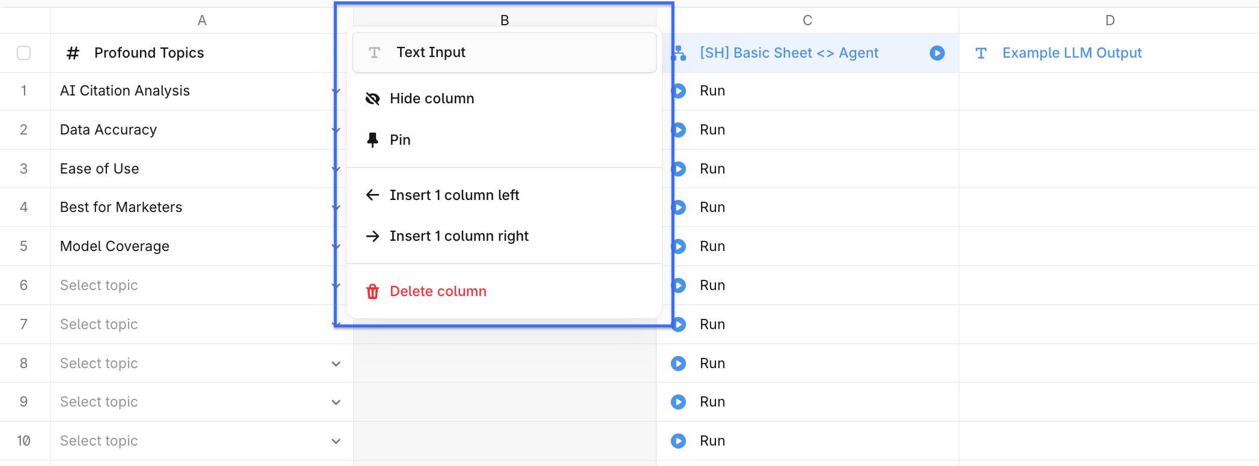Image resolution: width=1259 pixels, height=466 pixels.
Task: Click the run play icon in row 10
Action: coord(679,441)
